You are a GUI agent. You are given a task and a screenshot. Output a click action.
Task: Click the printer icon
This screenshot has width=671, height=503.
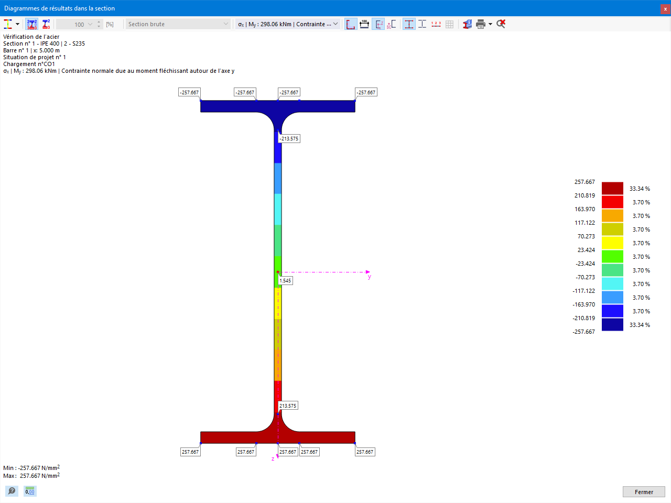point(481,24)
